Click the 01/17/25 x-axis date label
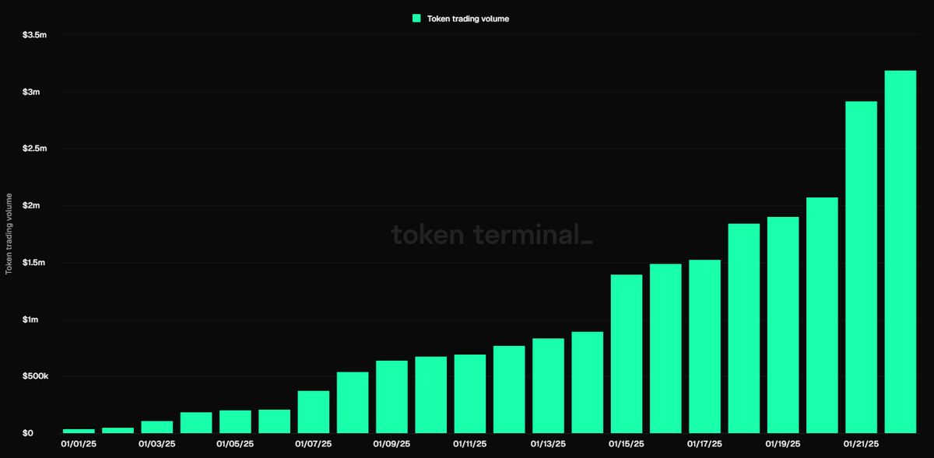 point(704,445)
